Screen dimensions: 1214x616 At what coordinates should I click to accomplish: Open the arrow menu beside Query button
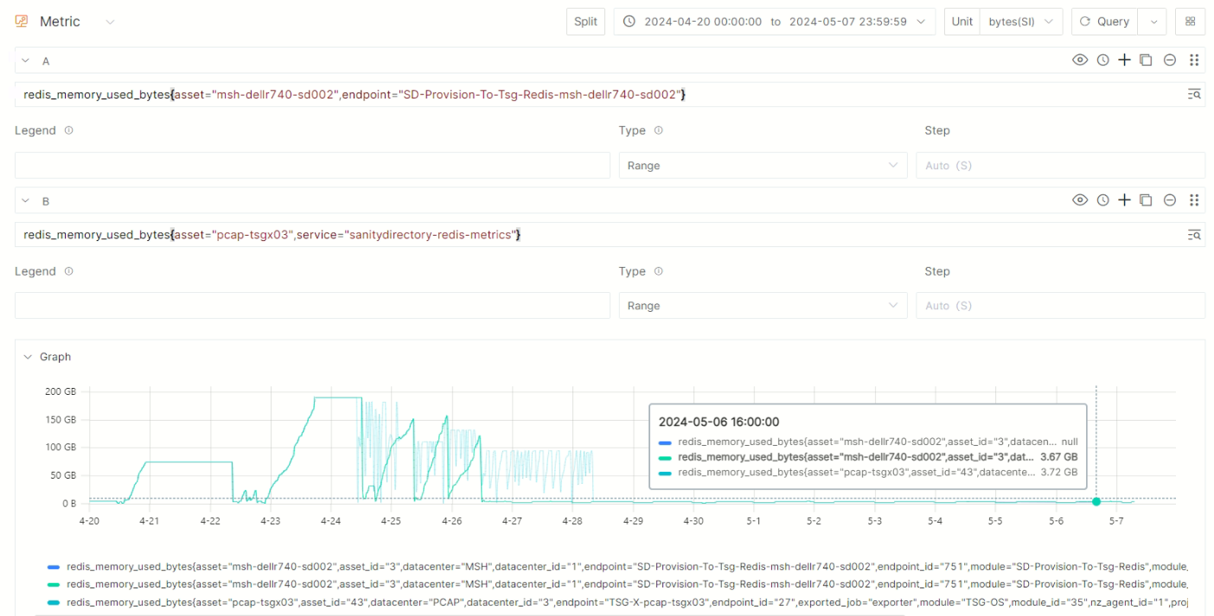coord(1153,22)
